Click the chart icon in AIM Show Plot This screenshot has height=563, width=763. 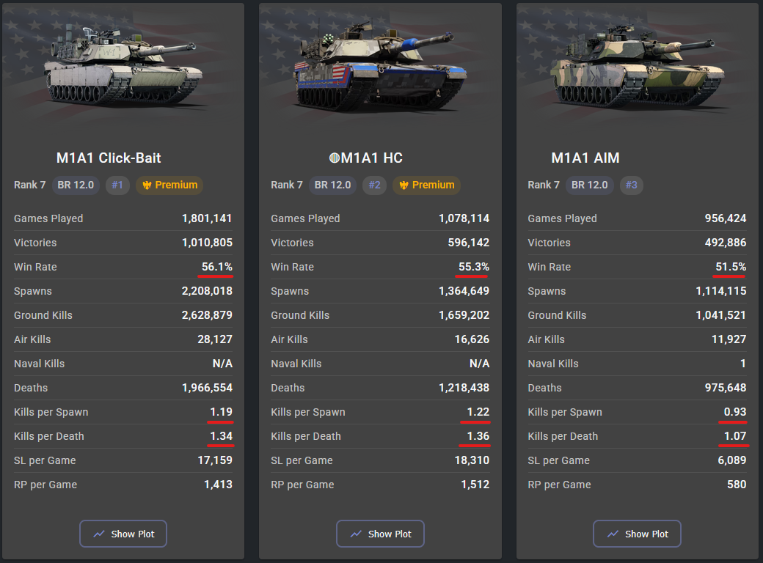tap(613, 534)
